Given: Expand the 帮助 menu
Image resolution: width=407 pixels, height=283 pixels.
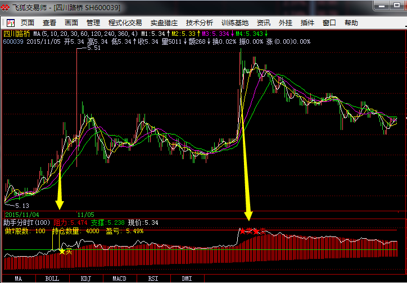Looking at the screenshot, I should click(x=351, y=23).
